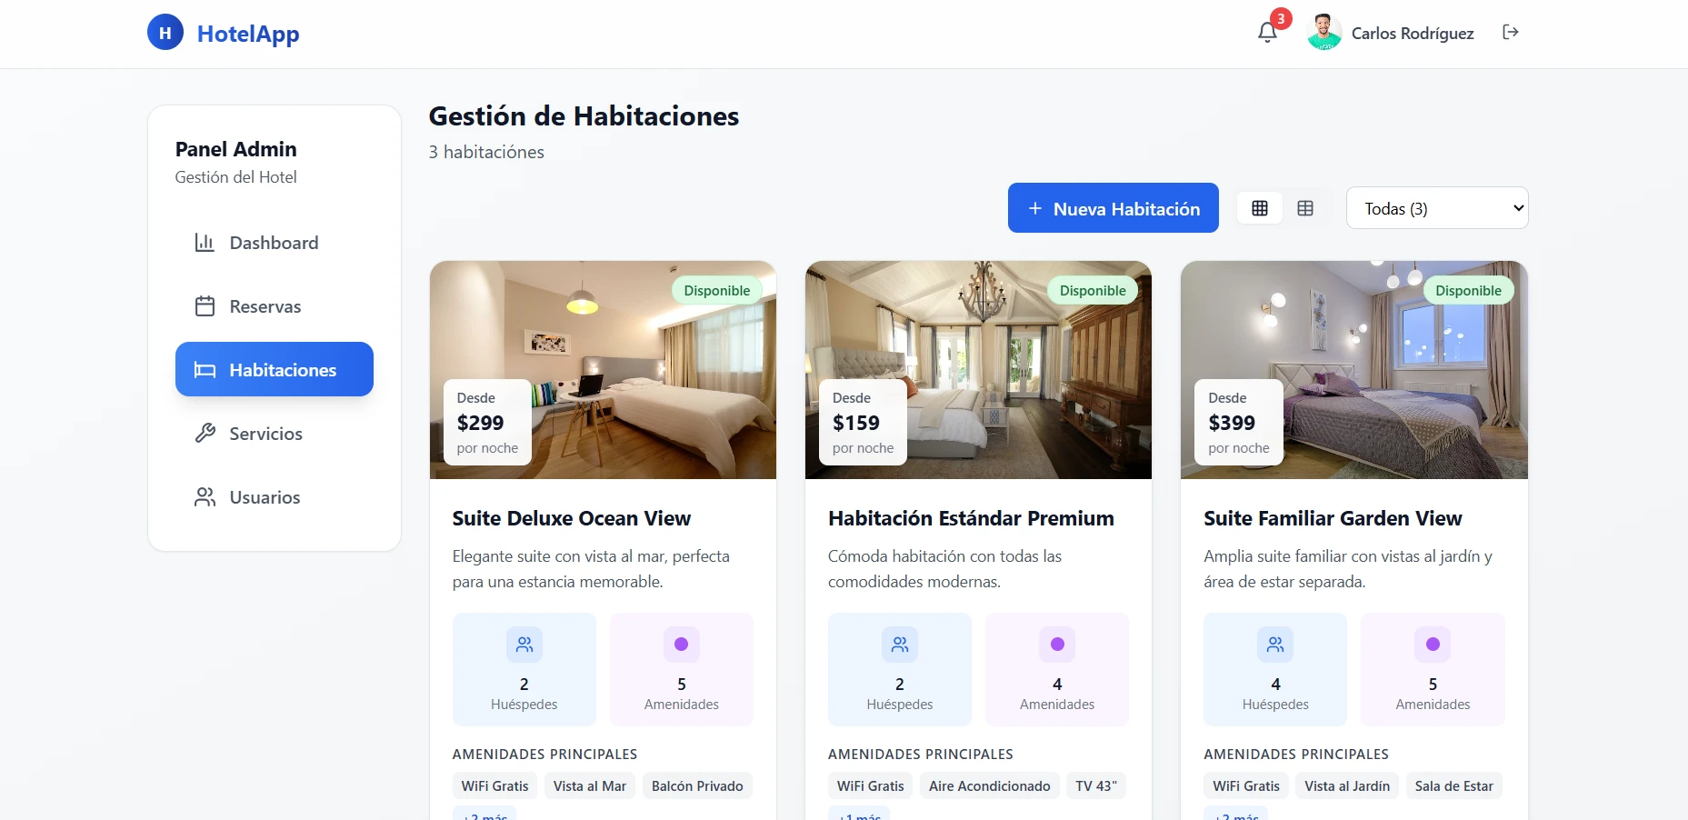The image size is (1688, 820).
Task: Switch to table list view icon
Action: pos(1305,208)
